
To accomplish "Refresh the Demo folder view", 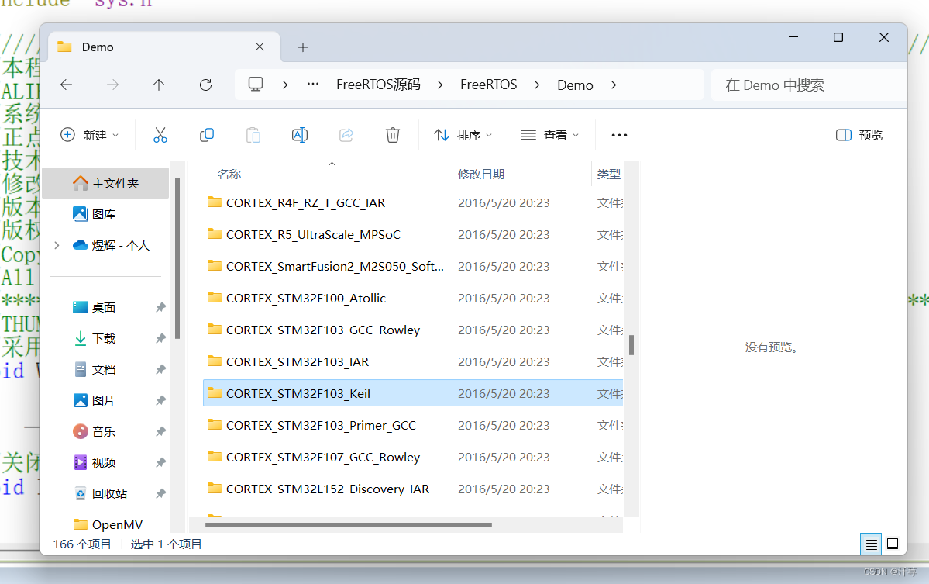I will point(205,85).
